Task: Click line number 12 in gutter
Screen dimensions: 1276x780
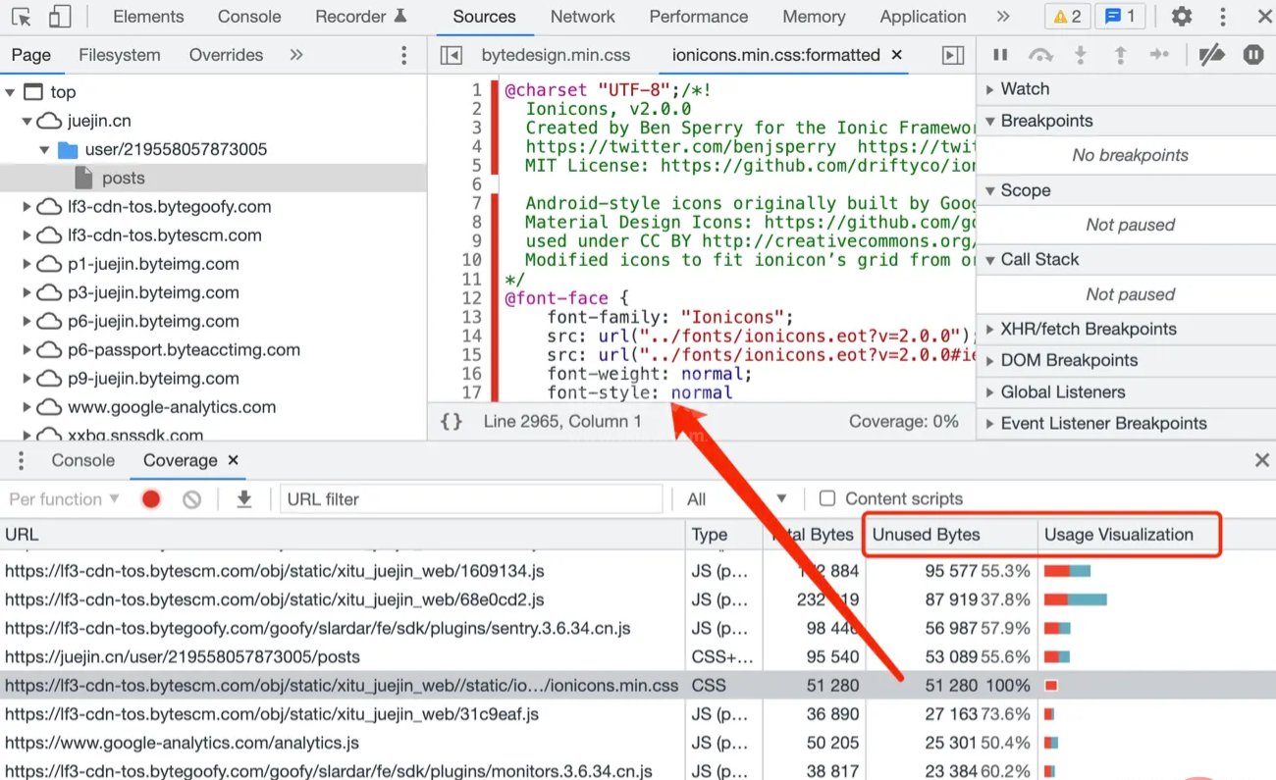Action: pyautogui.click(x=471, y=298)
